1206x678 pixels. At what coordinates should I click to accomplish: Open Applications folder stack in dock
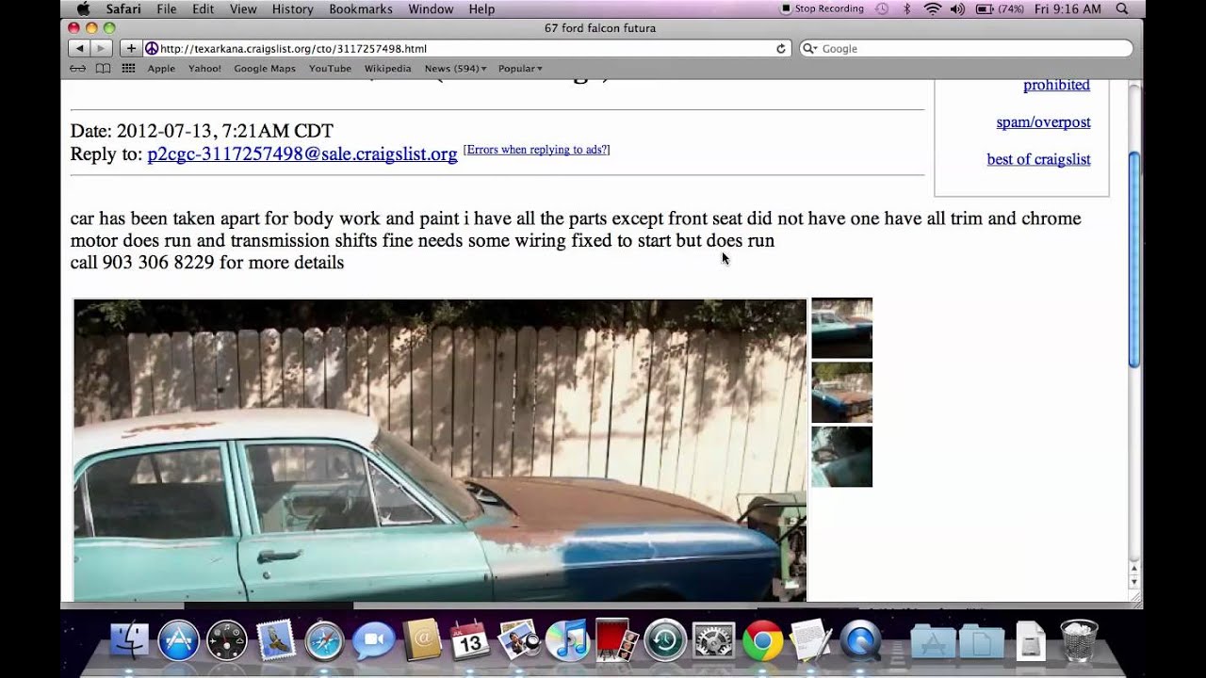tap(933, 641)
